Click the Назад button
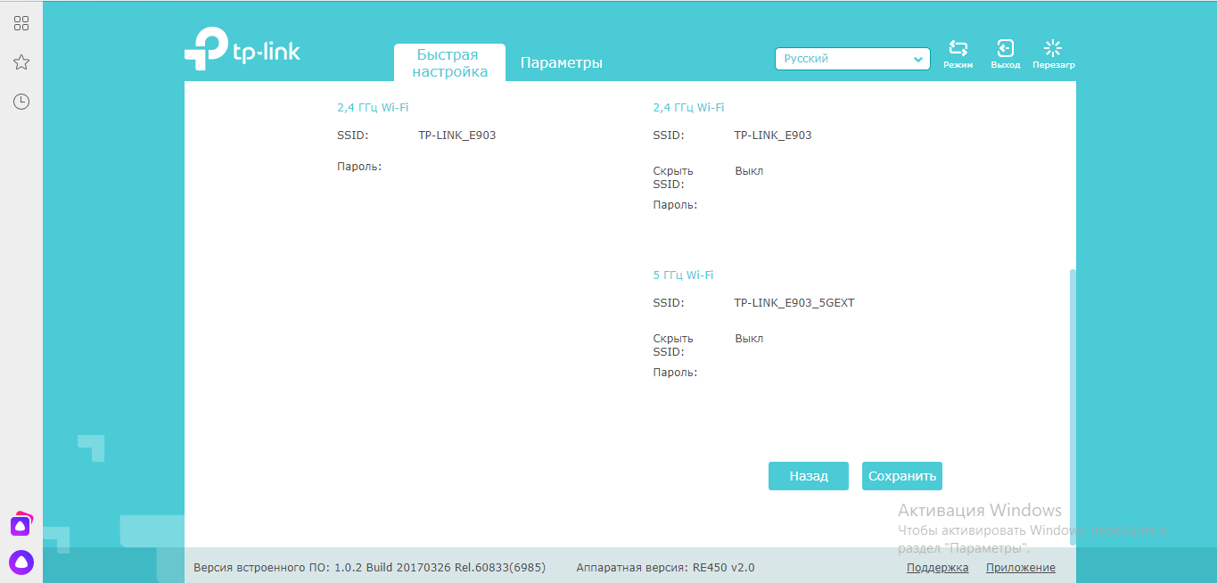The width and height of the screenshot is (1217, 583). pos(809,476)
